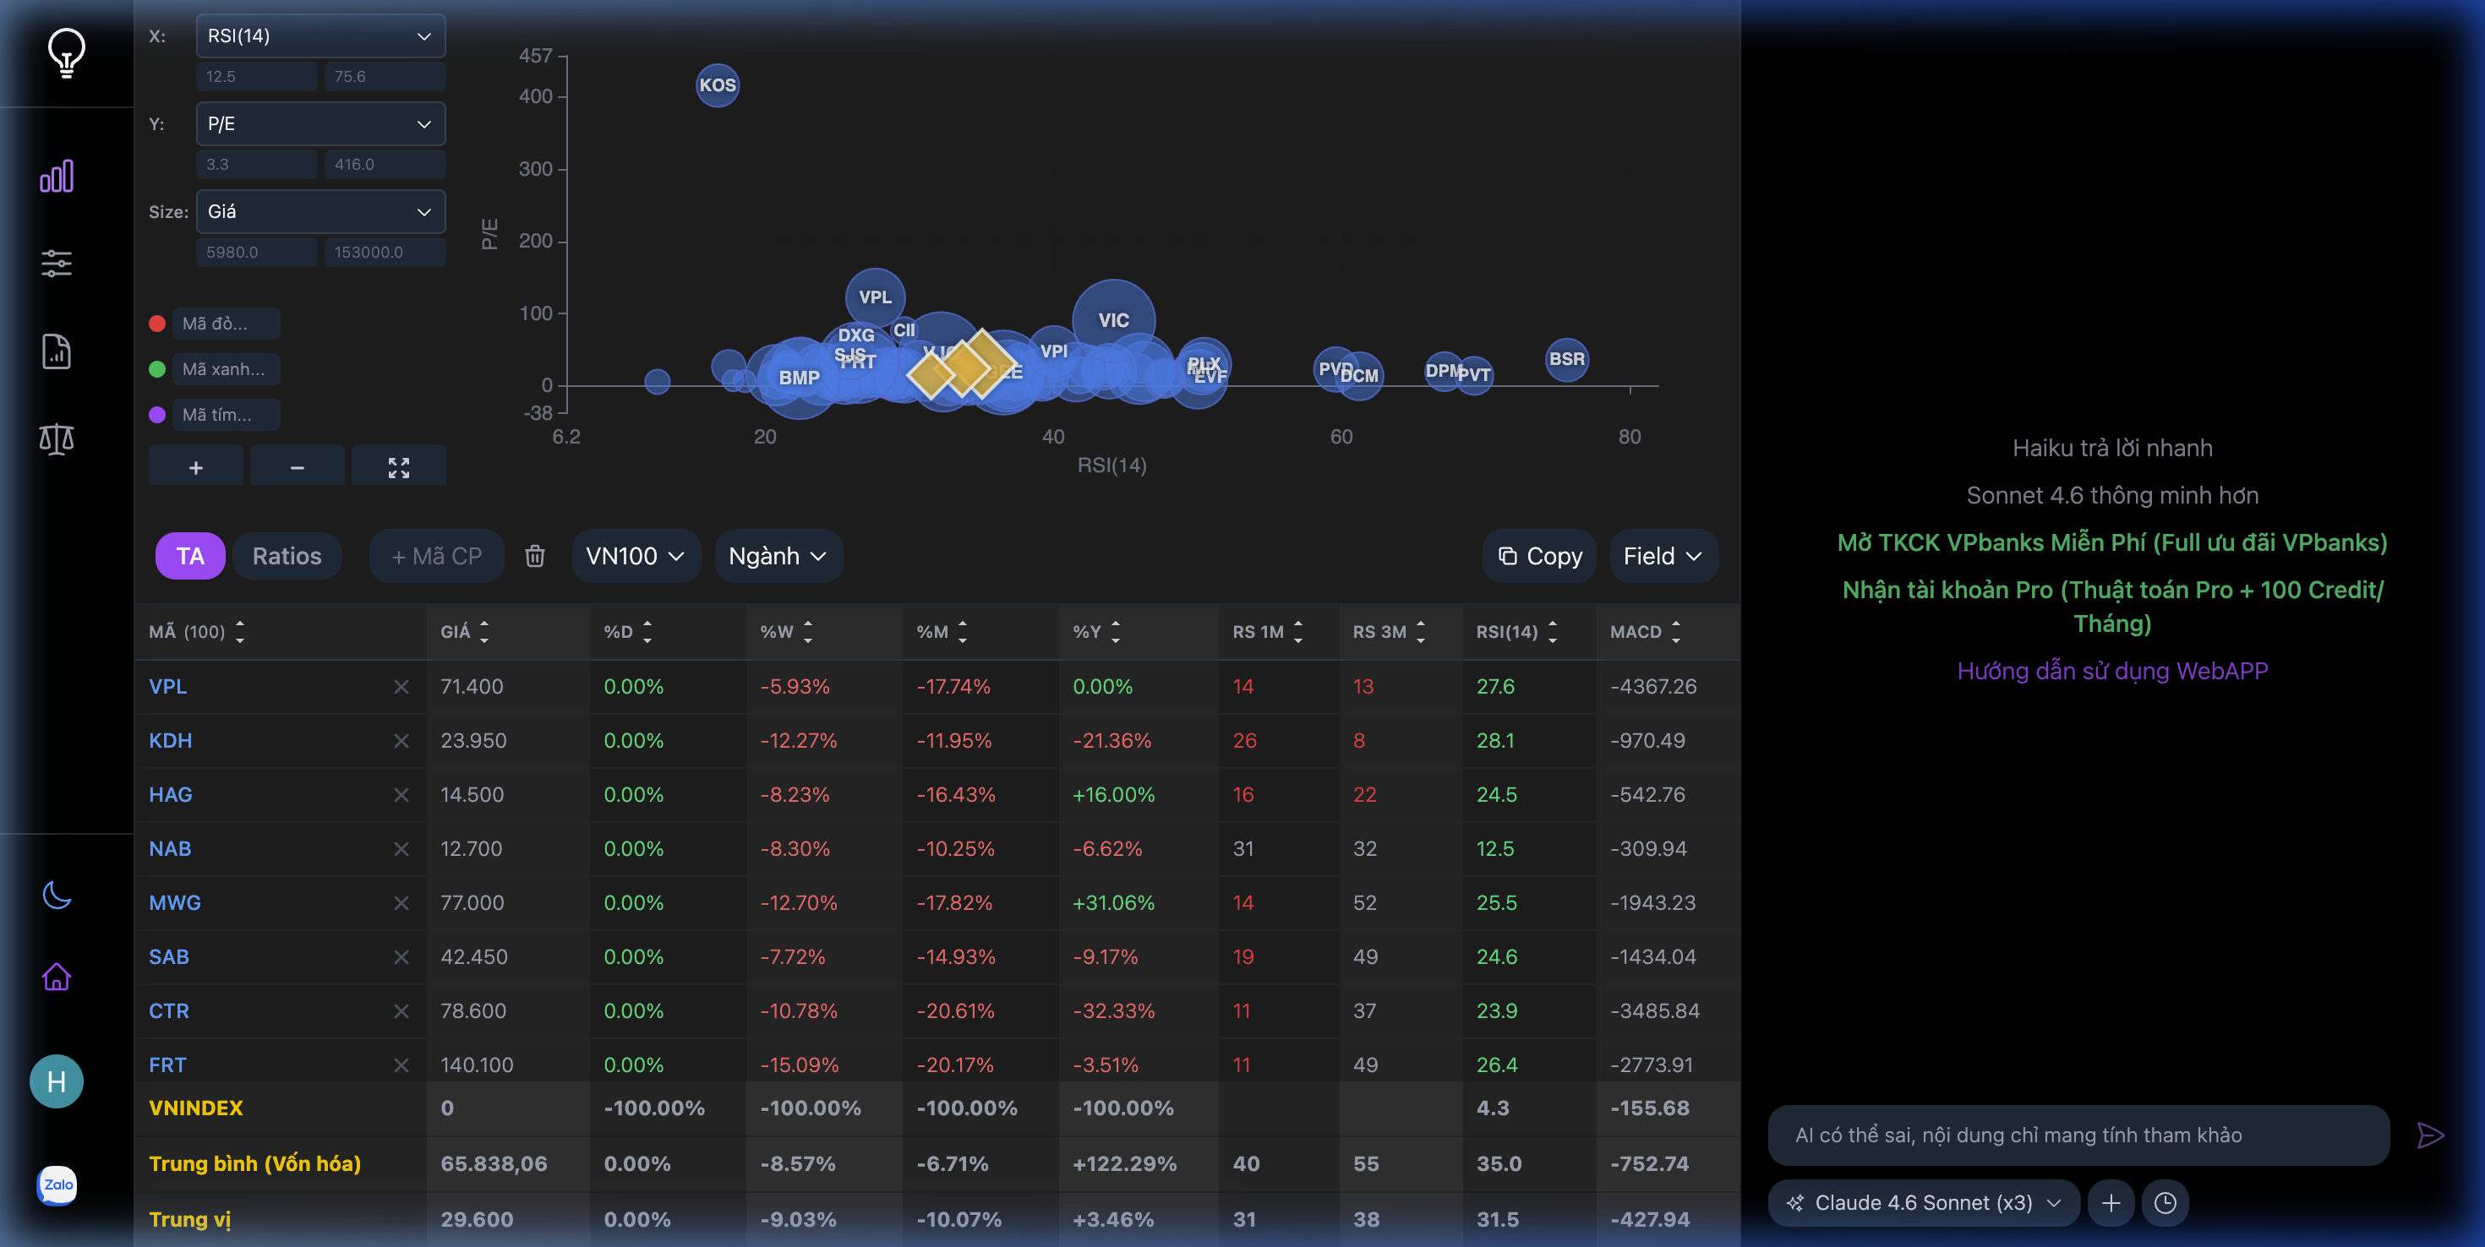
Task: Click the chat history clock icon
Action: click(2165, 1202)
